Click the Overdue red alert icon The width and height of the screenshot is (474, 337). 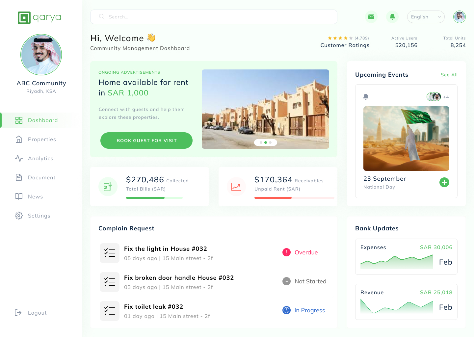(286, 252)
